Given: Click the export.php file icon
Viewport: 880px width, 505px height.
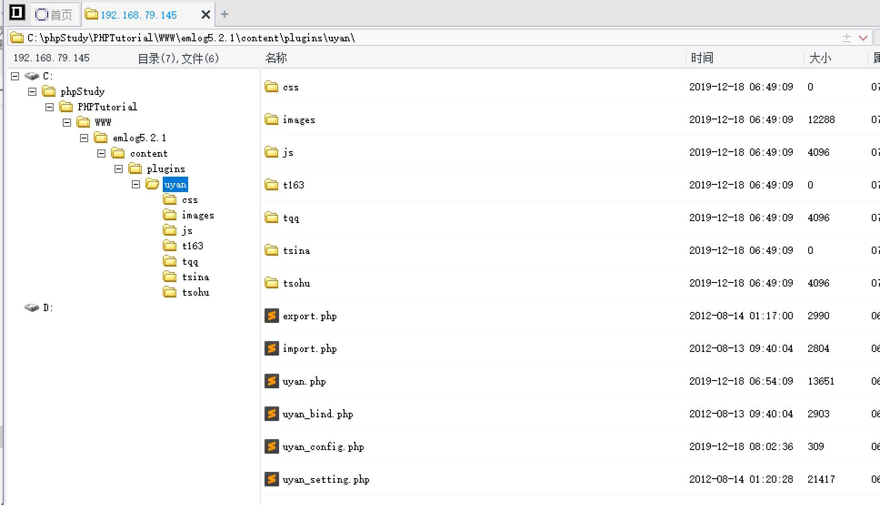Looking at the screenshot, I should [x=271, y=316].
